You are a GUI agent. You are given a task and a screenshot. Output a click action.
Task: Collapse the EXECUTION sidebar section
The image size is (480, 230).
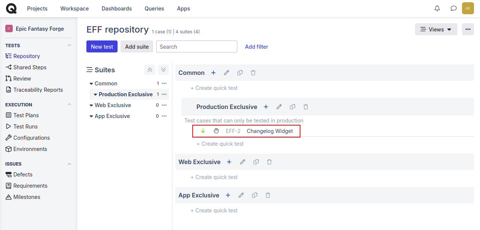(x=69, y=105)
